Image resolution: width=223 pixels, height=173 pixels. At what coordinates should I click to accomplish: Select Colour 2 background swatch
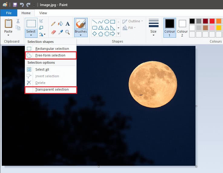click(182, 28)
